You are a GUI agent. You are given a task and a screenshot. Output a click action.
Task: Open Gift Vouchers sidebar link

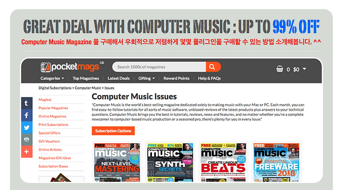[x=49, y=141]
